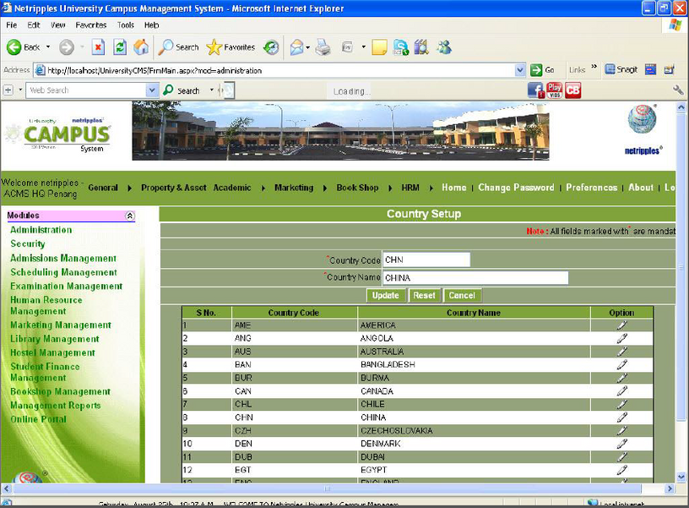
Task: Open the Edit menu
Action: [x=34, y=25]
